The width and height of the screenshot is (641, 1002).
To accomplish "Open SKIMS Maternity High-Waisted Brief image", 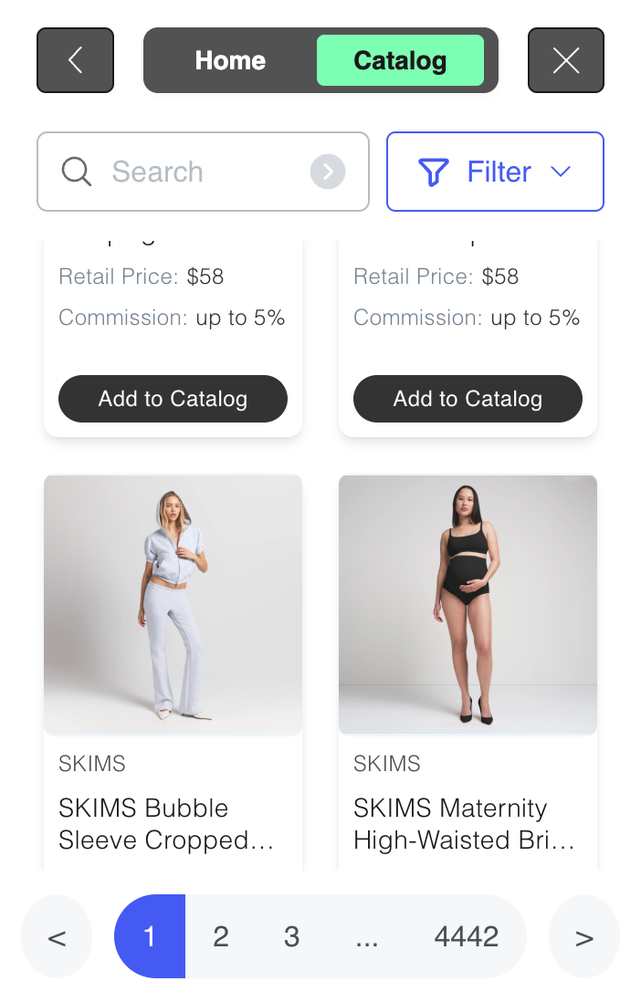I will pos(468,604).
